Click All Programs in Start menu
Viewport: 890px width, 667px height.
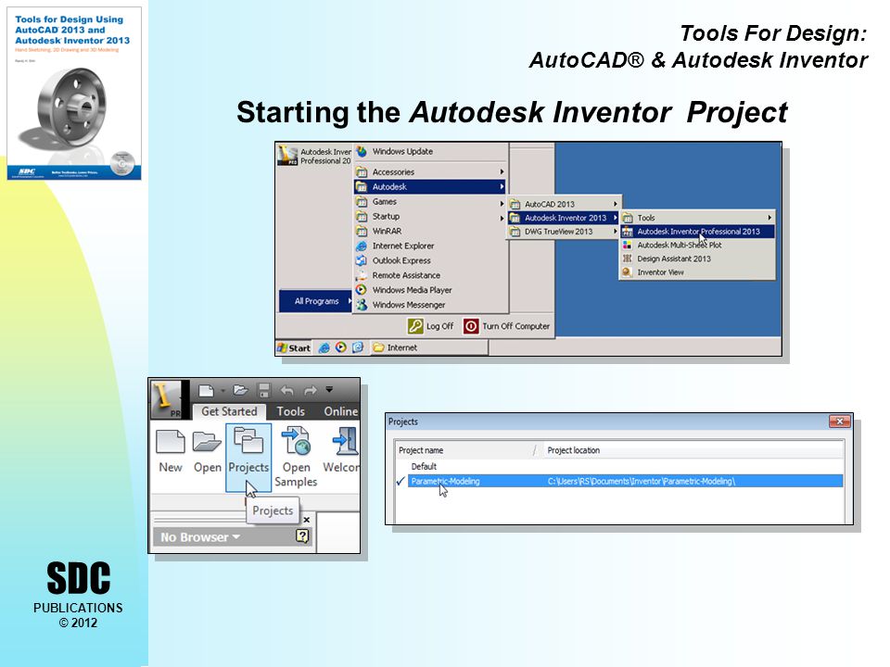coord(316,301)
